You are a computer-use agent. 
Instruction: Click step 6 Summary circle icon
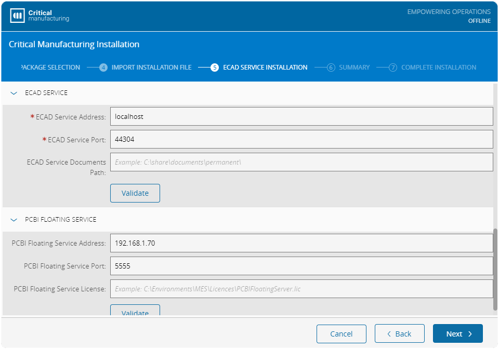pyautogui.click(x=331, y=68)
